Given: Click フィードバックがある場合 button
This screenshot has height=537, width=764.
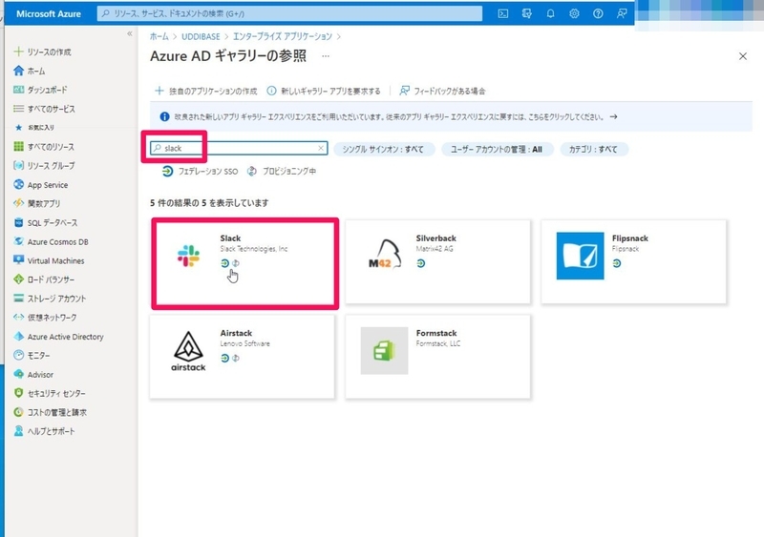Looking at the screenshot, I should 442,91.
